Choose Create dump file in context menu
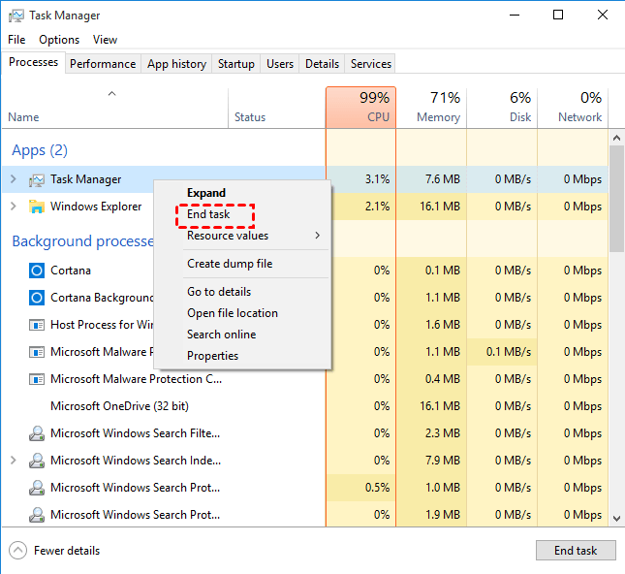This screenshot has height=574, width=625. coord(230,264)
